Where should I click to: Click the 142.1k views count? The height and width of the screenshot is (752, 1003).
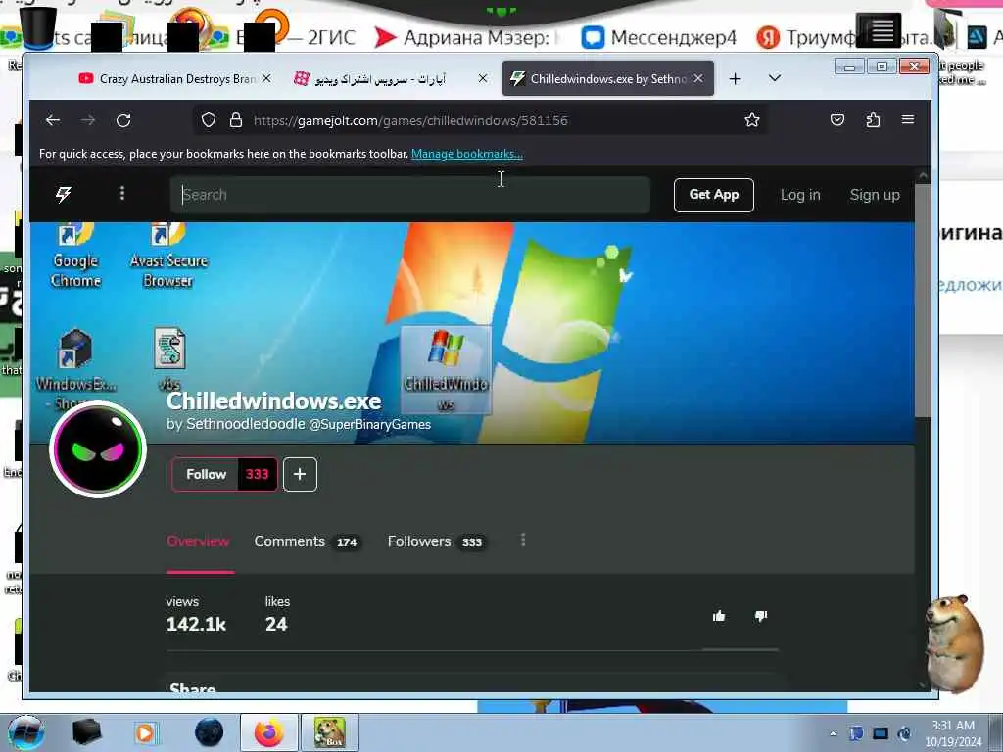pos(196,624)
